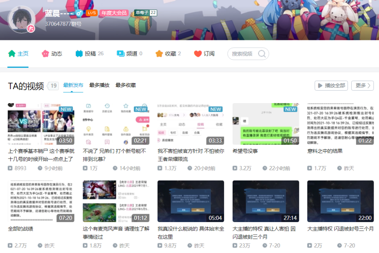
Task: Click the 频道 channel icon
Action: tap(121, 54)
